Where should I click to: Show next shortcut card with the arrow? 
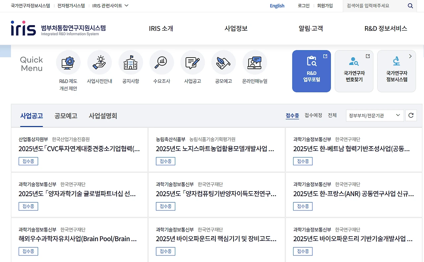point(410,56)
